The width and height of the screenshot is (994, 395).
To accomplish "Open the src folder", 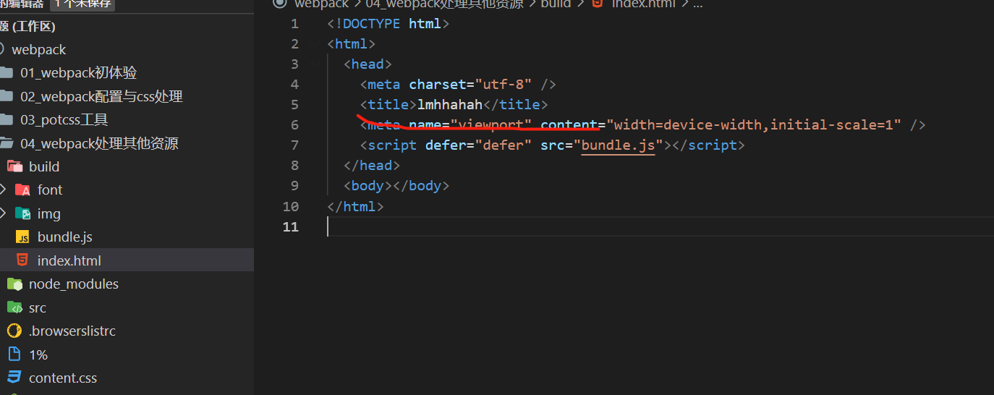I will [38, 307].
